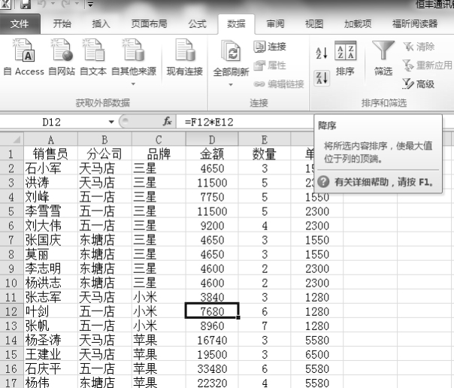This screenshot has width=454, height=388.
Task: Expand the Refresh All dropdown arrow
Action: [x=231, y=85]
